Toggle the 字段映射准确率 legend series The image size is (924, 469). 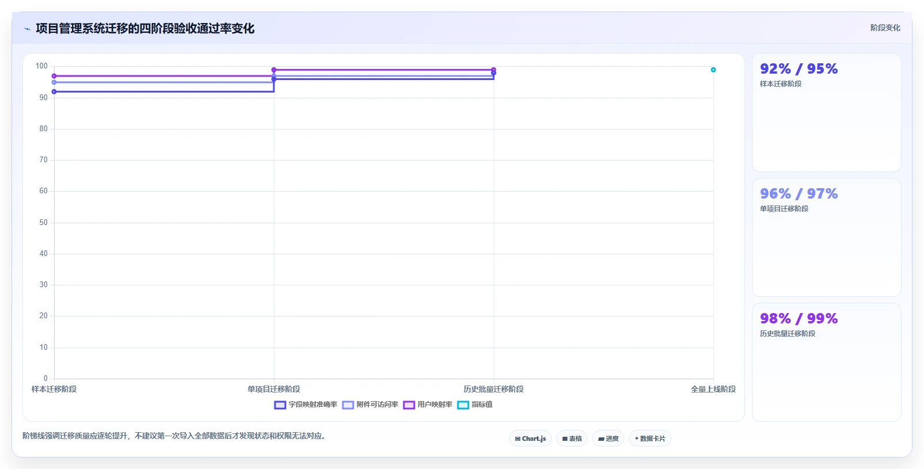tap(306, 405)
